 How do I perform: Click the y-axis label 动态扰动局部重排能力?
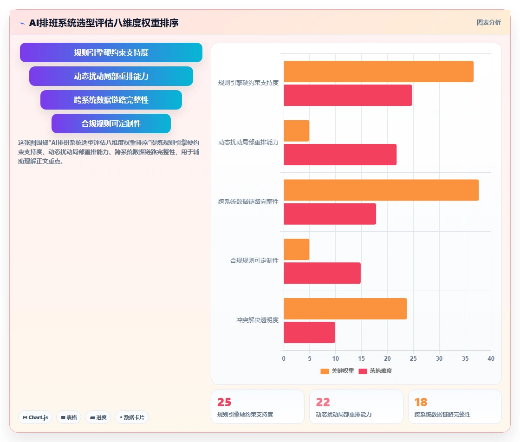(248, 142)
